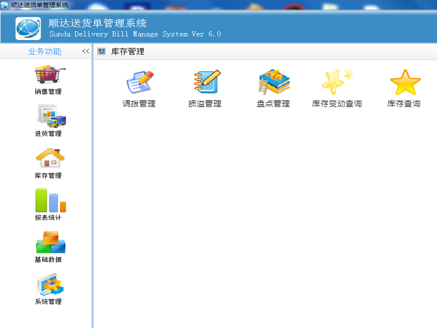Open the 库存查询 yellow star icon
Image resolution: width=437 pixels, height=328 pixels.
point(404,83)
